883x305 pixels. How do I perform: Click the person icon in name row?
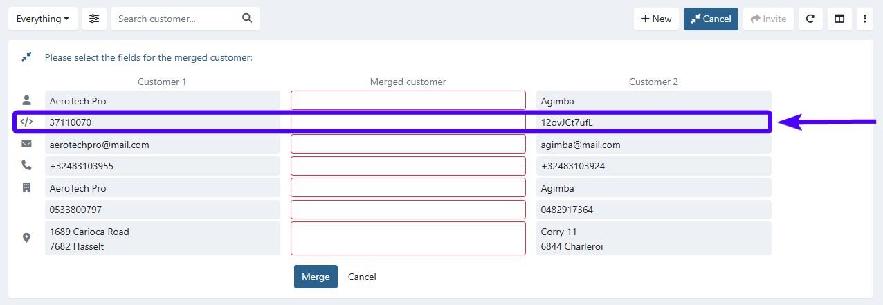coord(26,100)
